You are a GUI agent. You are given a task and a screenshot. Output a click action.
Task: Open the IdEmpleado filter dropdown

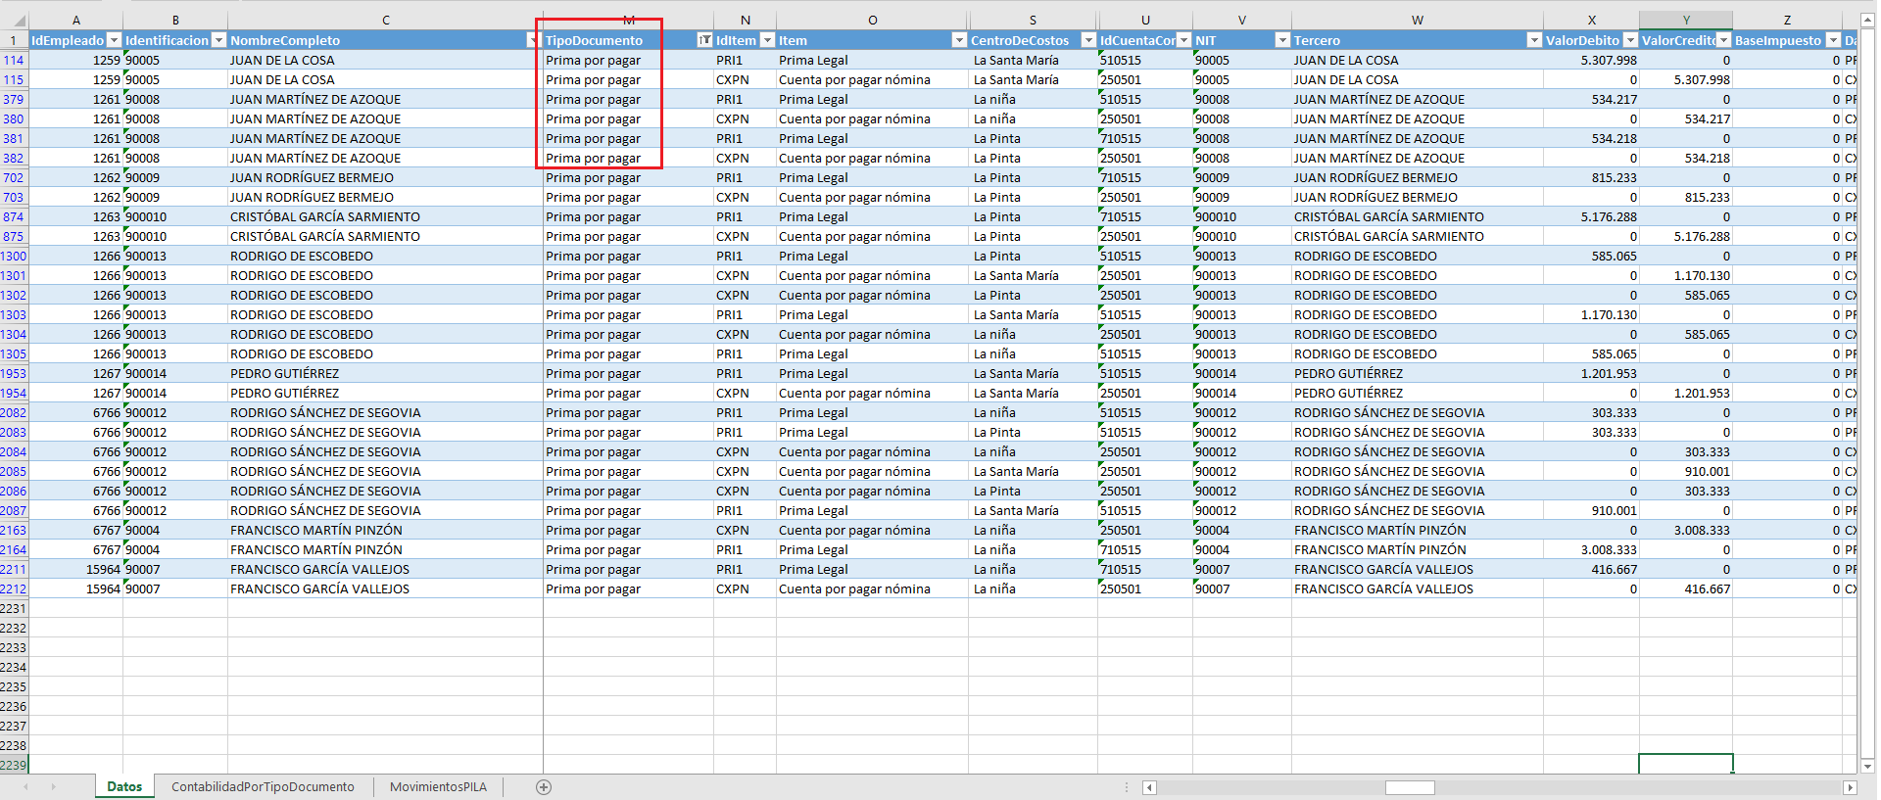tap(114, 40)
